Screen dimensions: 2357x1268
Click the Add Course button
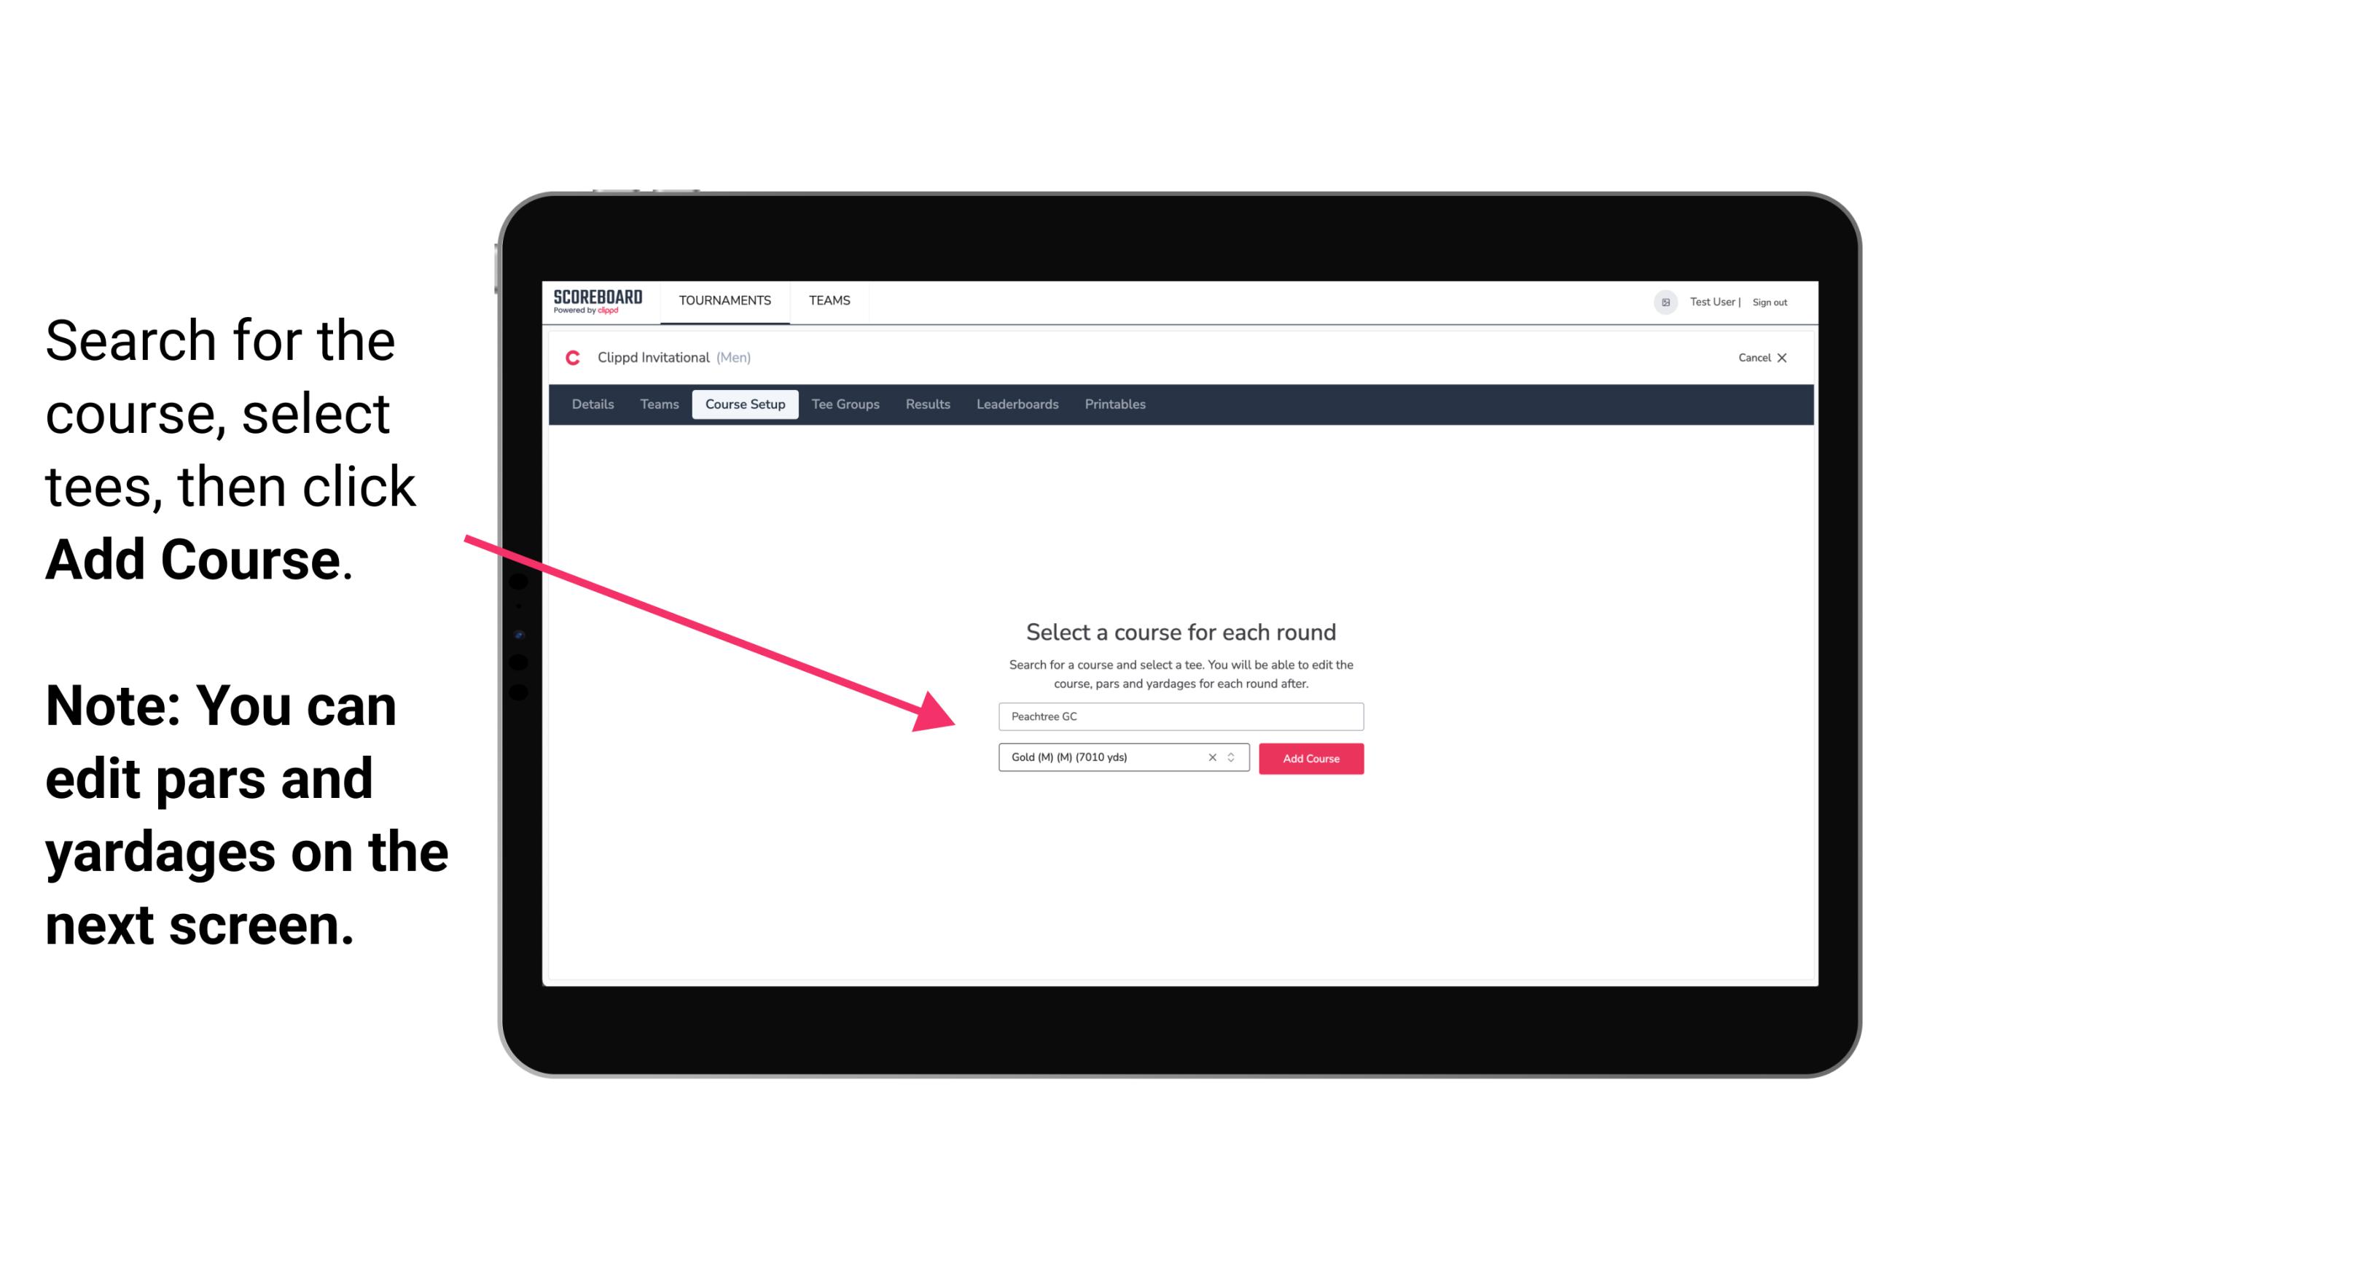[x=1310, y=759]
